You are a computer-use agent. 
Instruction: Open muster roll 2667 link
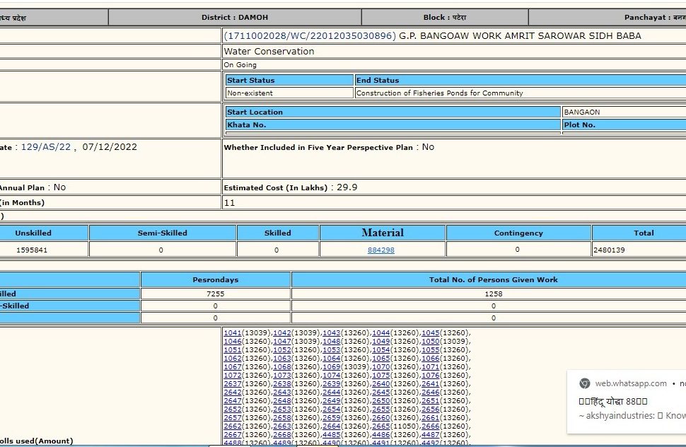click(x=232, y=435)
